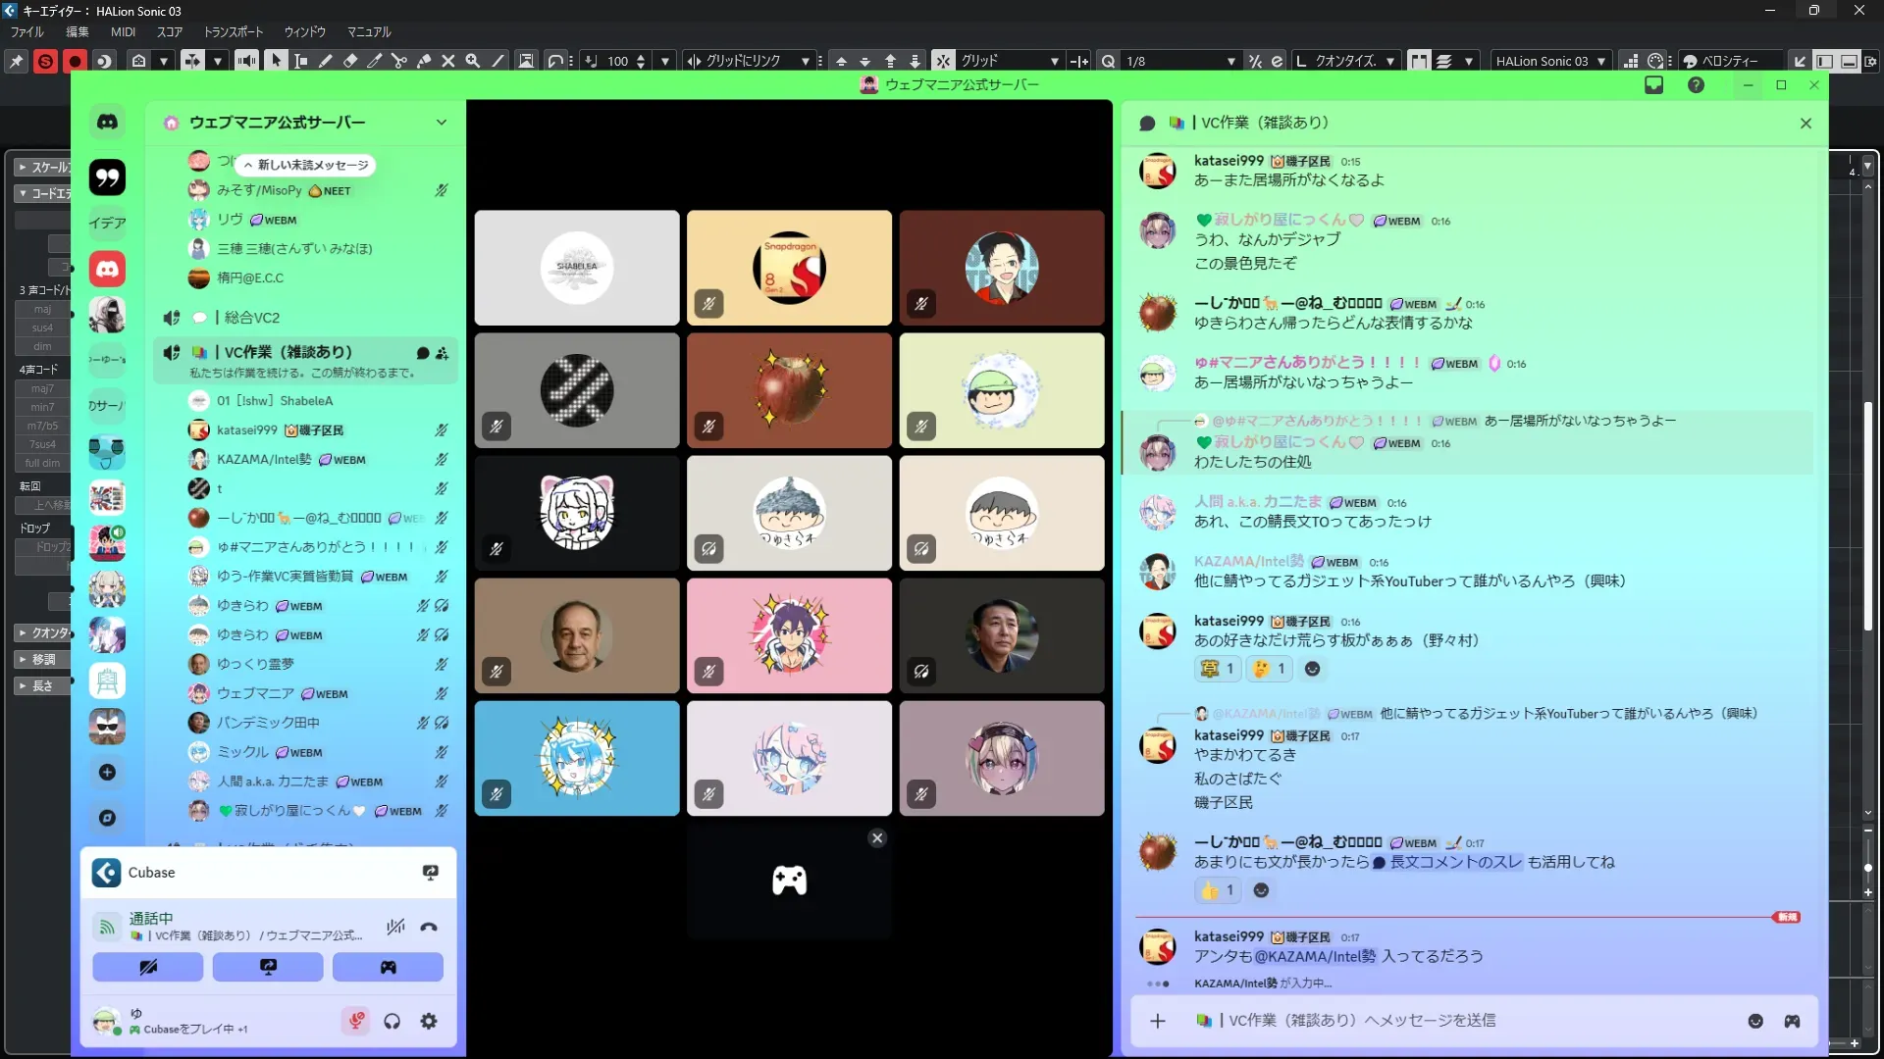Select the scissors split tool

point(399,61)
